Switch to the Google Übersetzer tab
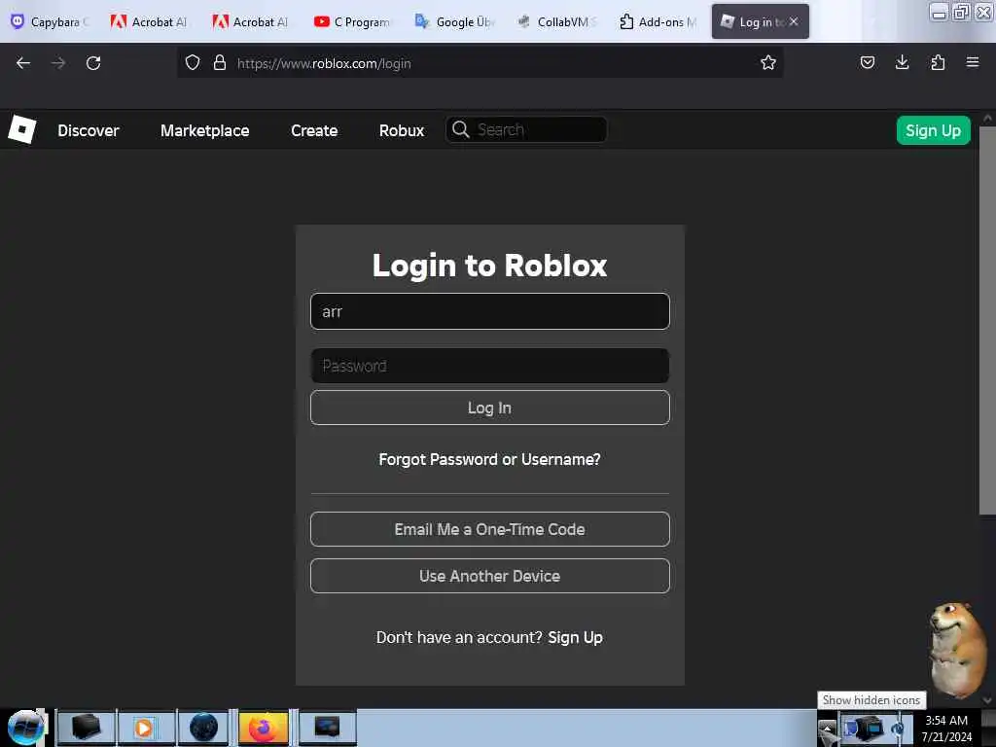 pos(454,21)
